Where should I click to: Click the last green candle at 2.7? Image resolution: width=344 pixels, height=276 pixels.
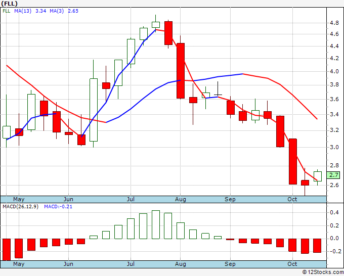(318, 176)
